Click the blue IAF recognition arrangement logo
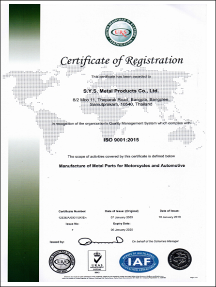This screenshot has width=216, height=287. tap(139, 262)
